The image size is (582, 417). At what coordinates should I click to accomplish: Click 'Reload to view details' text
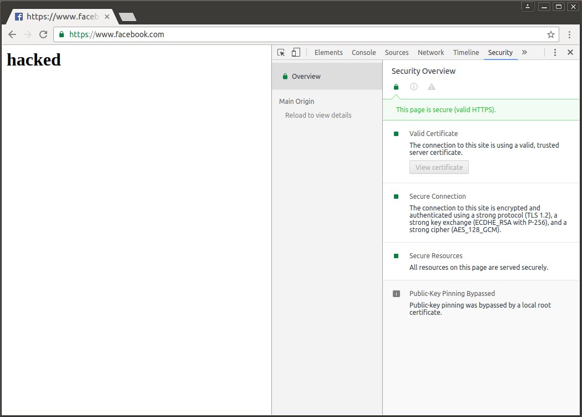click(318, 115)
